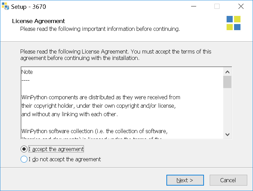This screenshot has height=191, width=253.
Task: Click the Setup installer icon in title bar
Action: tap(5, 6)
